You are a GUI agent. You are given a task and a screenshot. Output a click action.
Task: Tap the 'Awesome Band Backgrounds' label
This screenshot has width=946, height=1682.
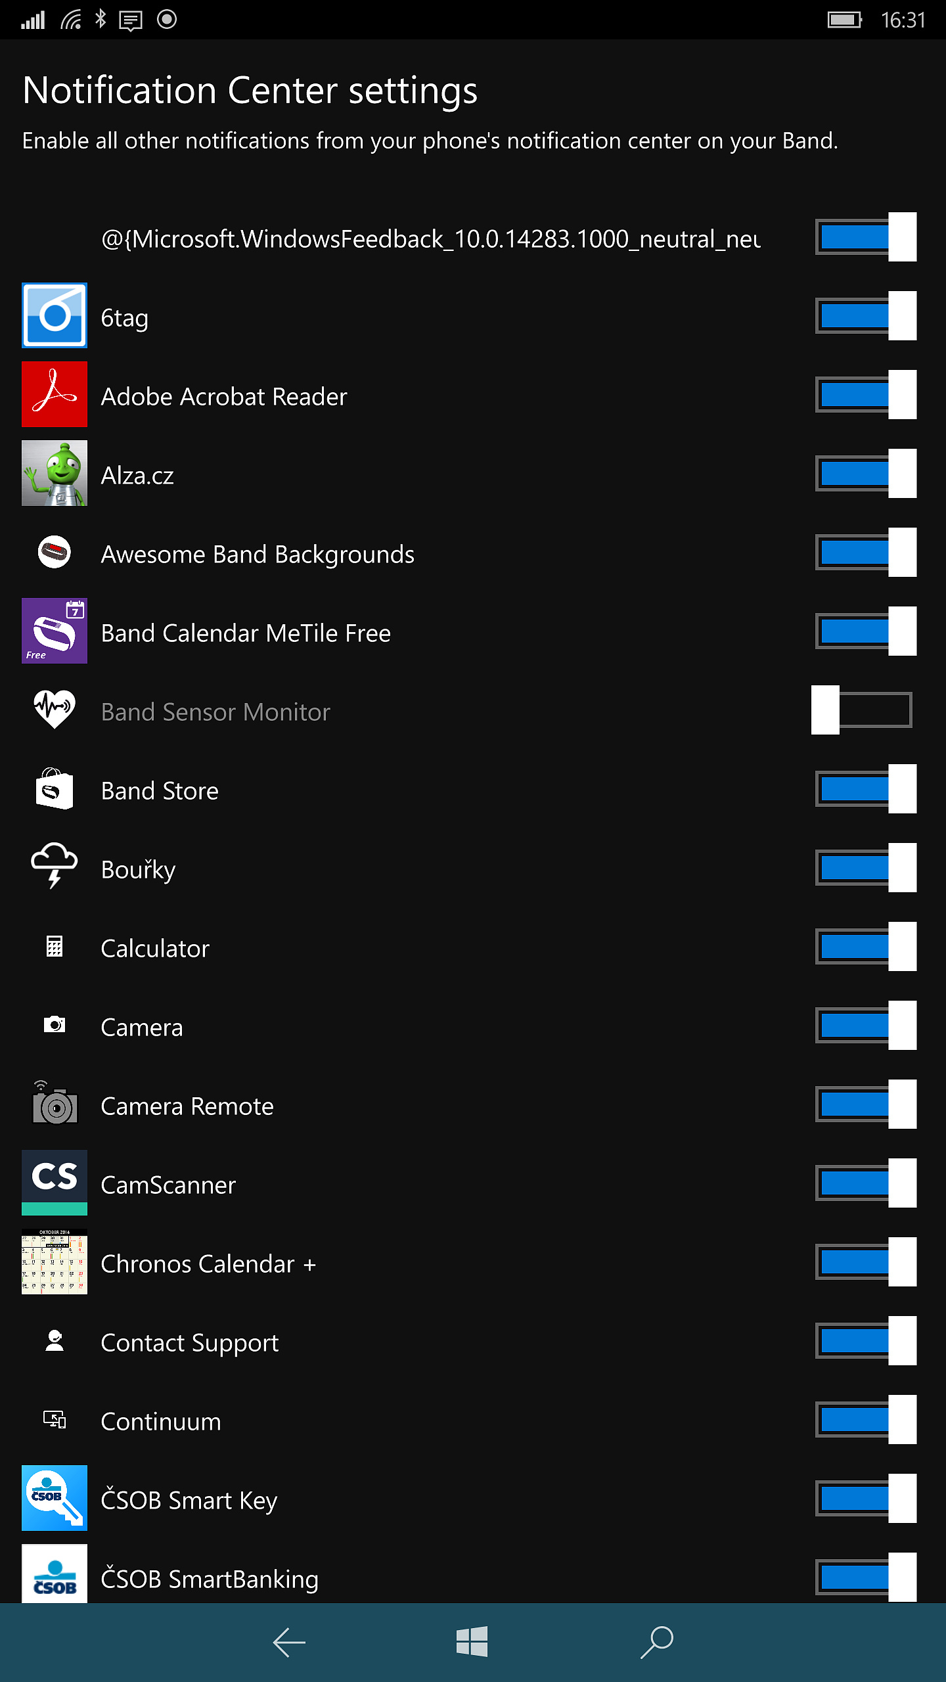tap(258, 556)
